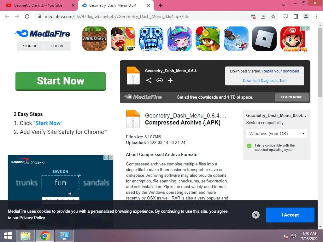Go forward in browser history
The image size is (323, 242).
point(17,16)
